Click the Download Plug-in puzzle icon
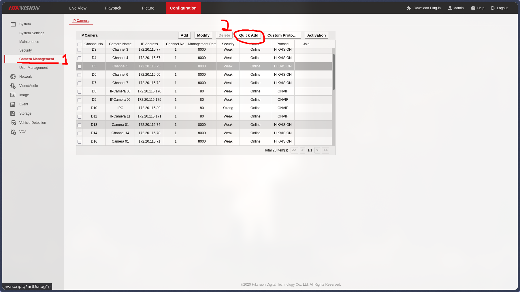 409,8
